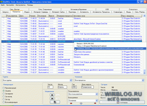Click the process table vertical scrollbar thumb
Viewport: 147px width, 106px height.
[144, 70]
